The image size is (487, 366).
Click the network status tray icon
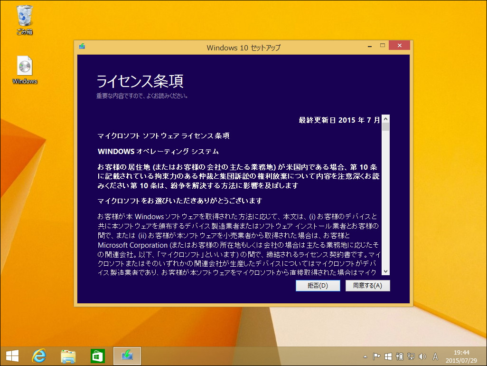[411, 356]
